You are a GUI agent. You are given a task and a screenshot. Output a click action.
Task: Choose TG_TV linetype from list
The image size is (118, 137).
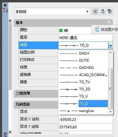tap(83, 82)
